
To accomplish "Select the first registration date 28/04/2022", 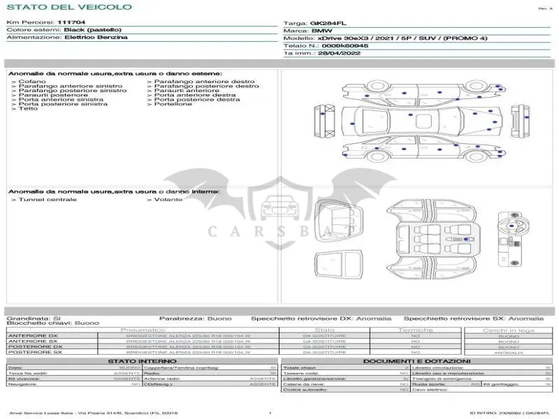I will 339,54.
